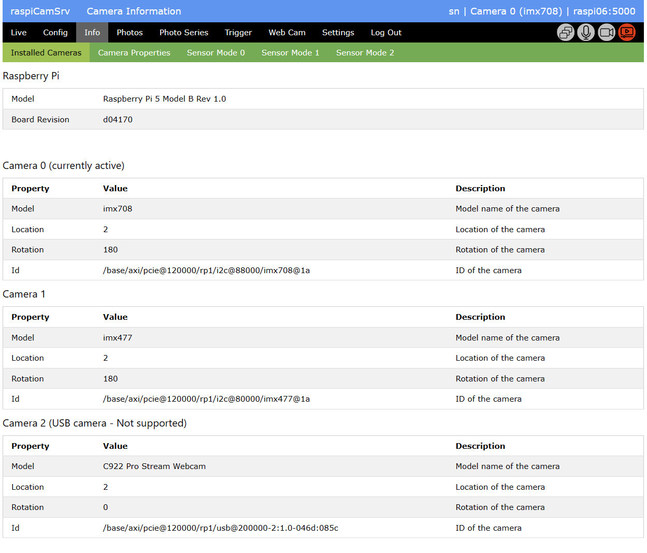This screenshot has height=553, width=647.
Task: Open the Sensor Mode 0 tab
Action: pos(216,53)
